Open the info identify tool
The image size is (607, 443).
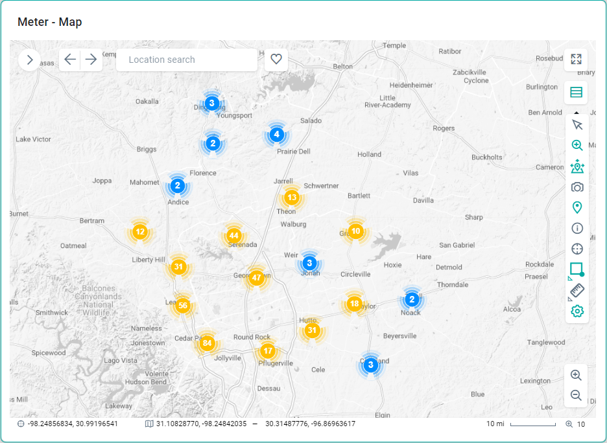tap(577, 229)
